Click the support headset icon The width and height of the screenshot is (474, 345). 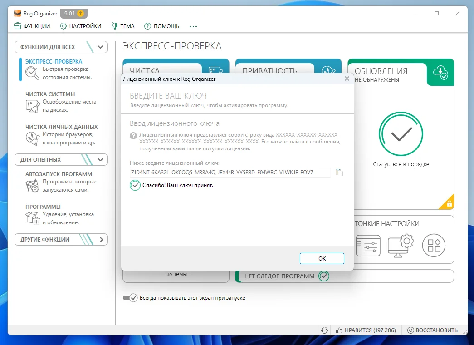pos(324,330)
